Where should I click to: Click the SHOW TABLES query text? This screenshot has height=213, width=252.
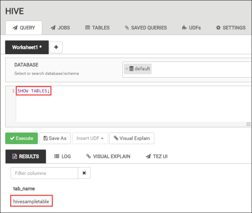pyautogui.click(x=33, y=91)
